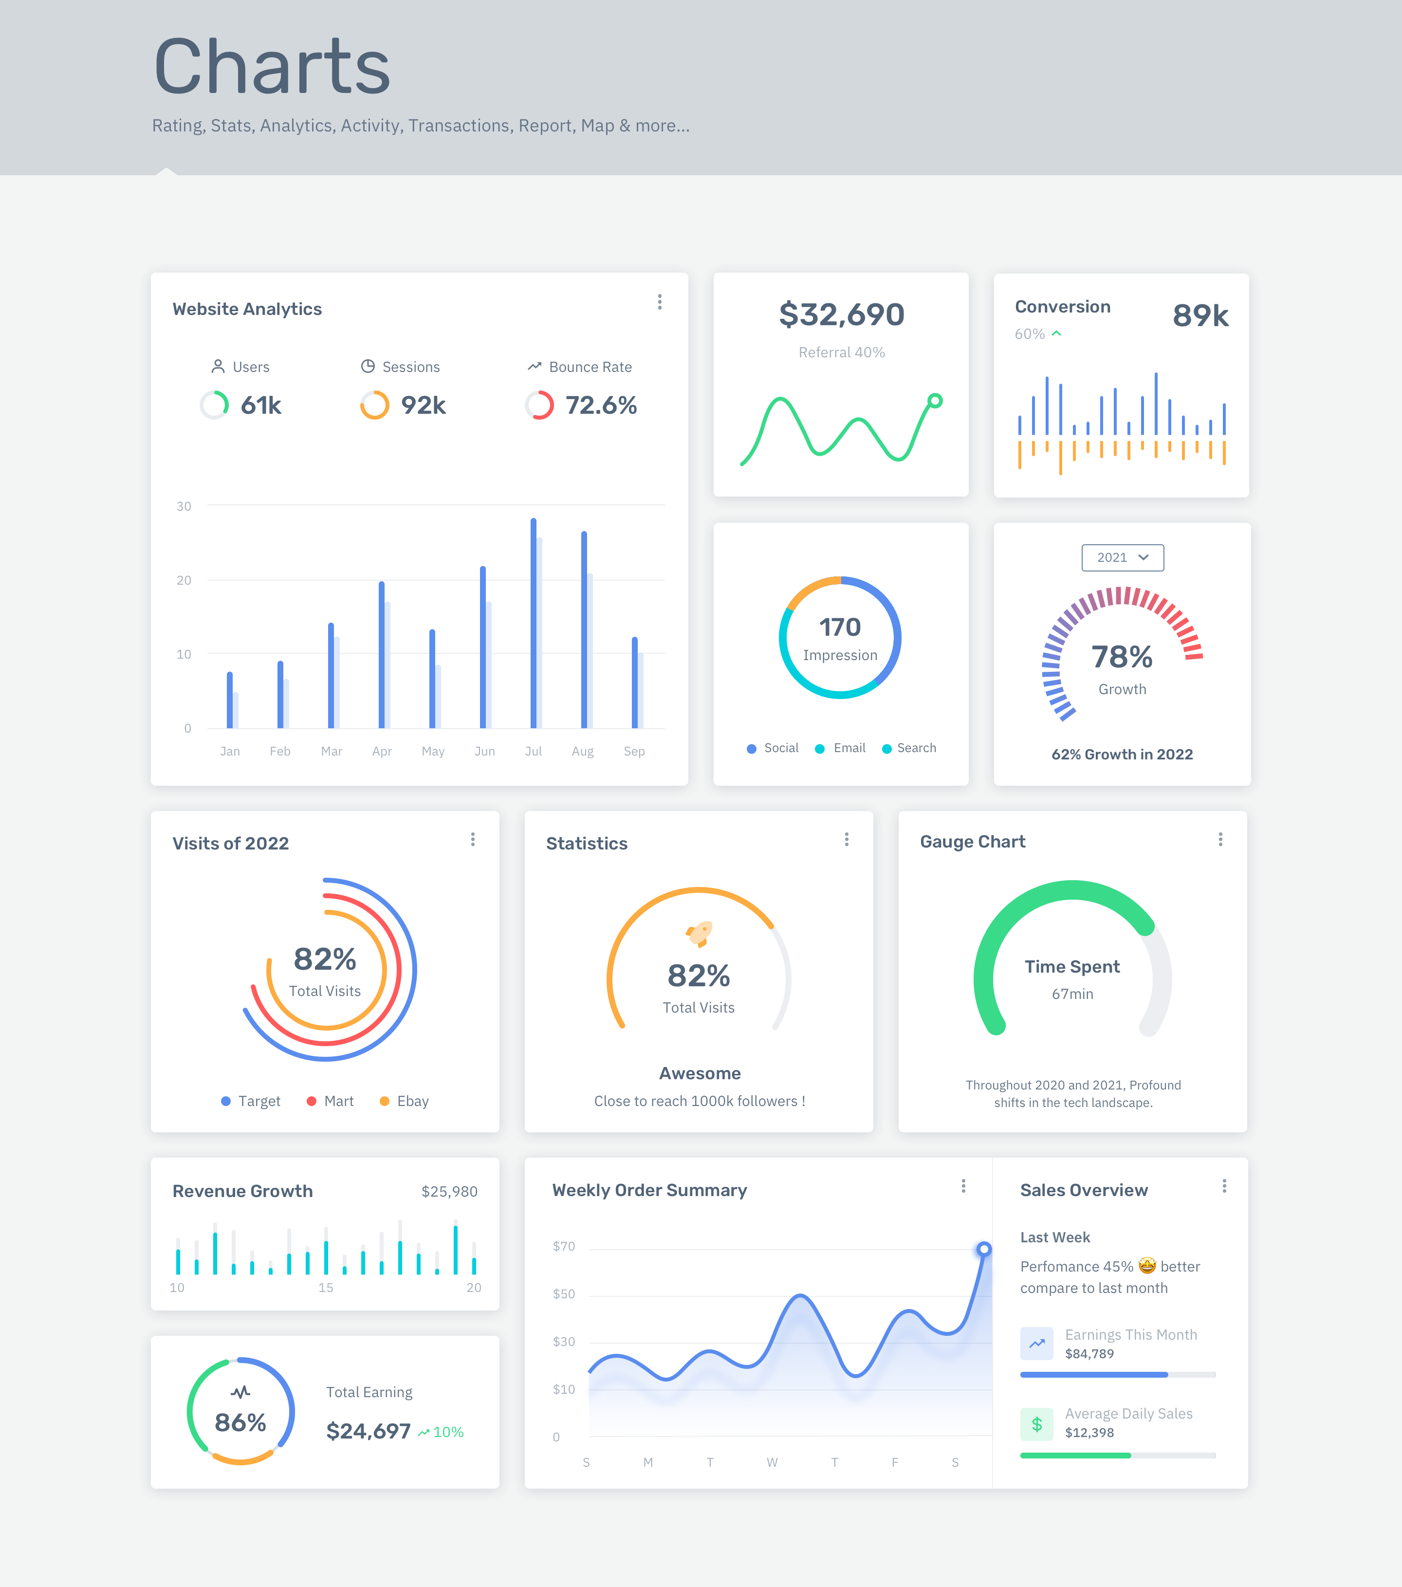
Task: Expand the 2021 year dropdown
Action: tap(1122, 557)
